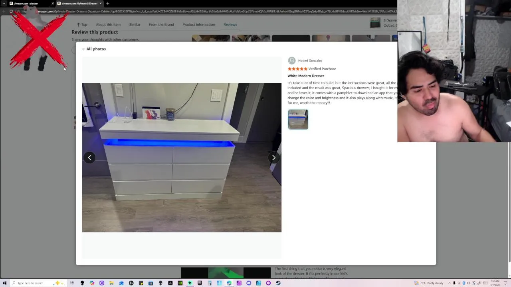
Task: Jump to Top of product page
Action: point(82,24)
